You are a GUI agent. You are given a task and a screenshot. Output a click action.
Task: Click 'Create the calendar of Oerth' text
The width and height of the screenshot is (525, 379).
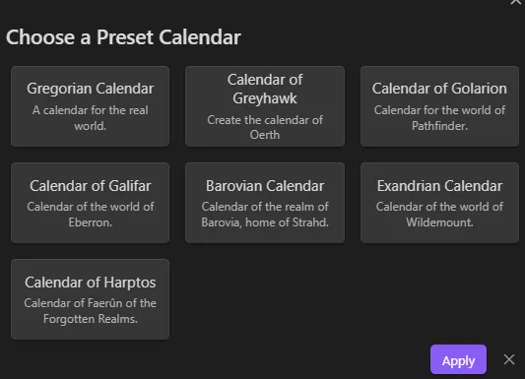pos(265,127)
